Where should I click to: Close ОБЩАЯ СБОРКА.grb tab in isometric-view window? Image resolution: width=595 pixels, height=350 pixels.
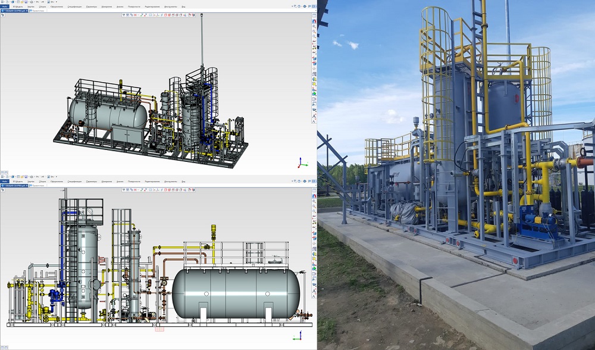27,11
